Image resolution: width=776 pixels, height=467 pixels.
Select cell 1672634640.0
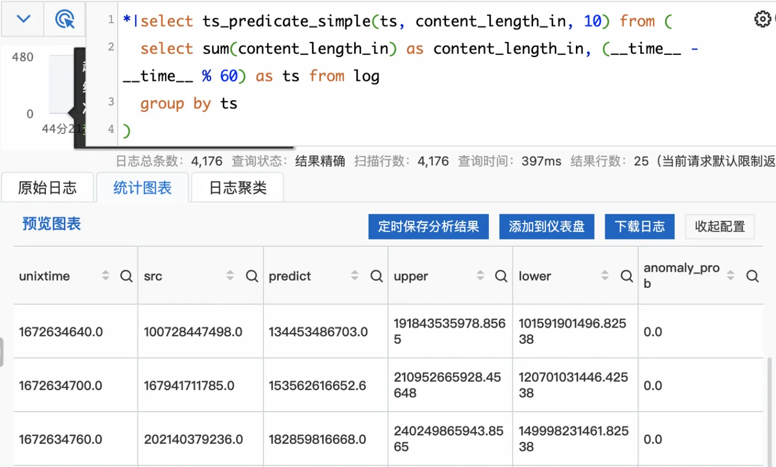pos(60,332)
